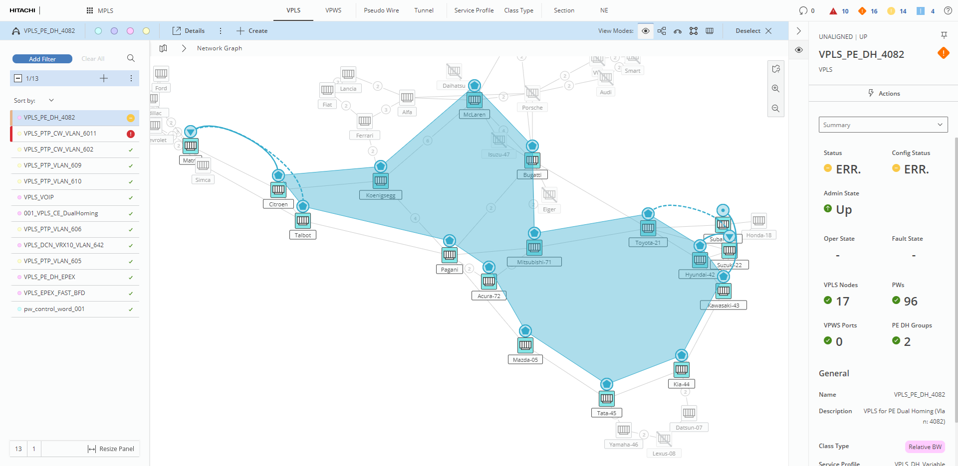
Task: Switch to the Pseudo Wire tab
Action: pos(381,10)
